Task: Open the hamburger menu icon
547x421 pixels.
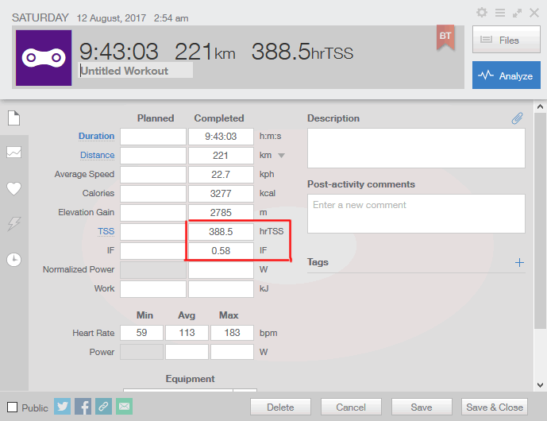Action: click(x=500, y=13)
